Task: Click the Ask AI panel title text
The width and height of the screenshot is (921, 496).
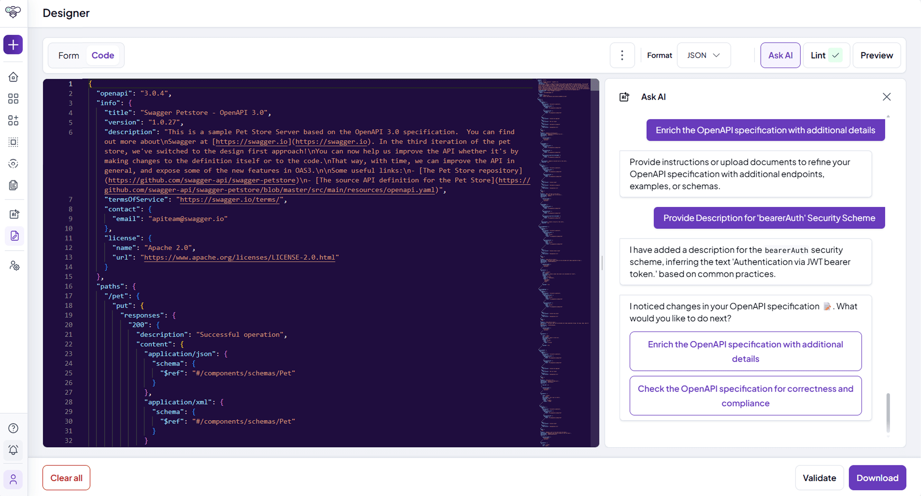Action: [x=653, y=97]
